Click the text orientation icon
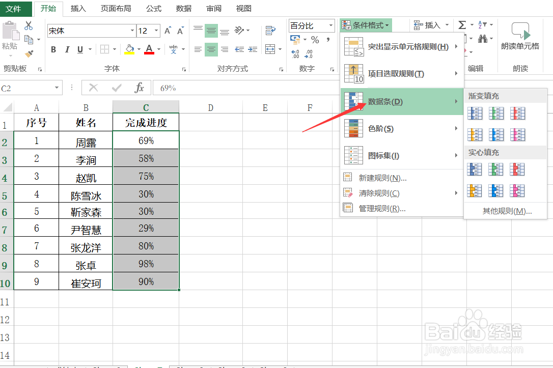 pos(239,31)
